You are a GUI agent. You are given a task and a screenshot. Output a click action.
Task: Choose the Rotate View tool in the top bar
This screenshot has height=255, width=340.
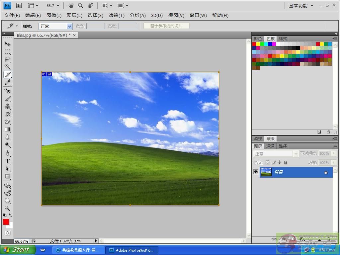[90, 5]
